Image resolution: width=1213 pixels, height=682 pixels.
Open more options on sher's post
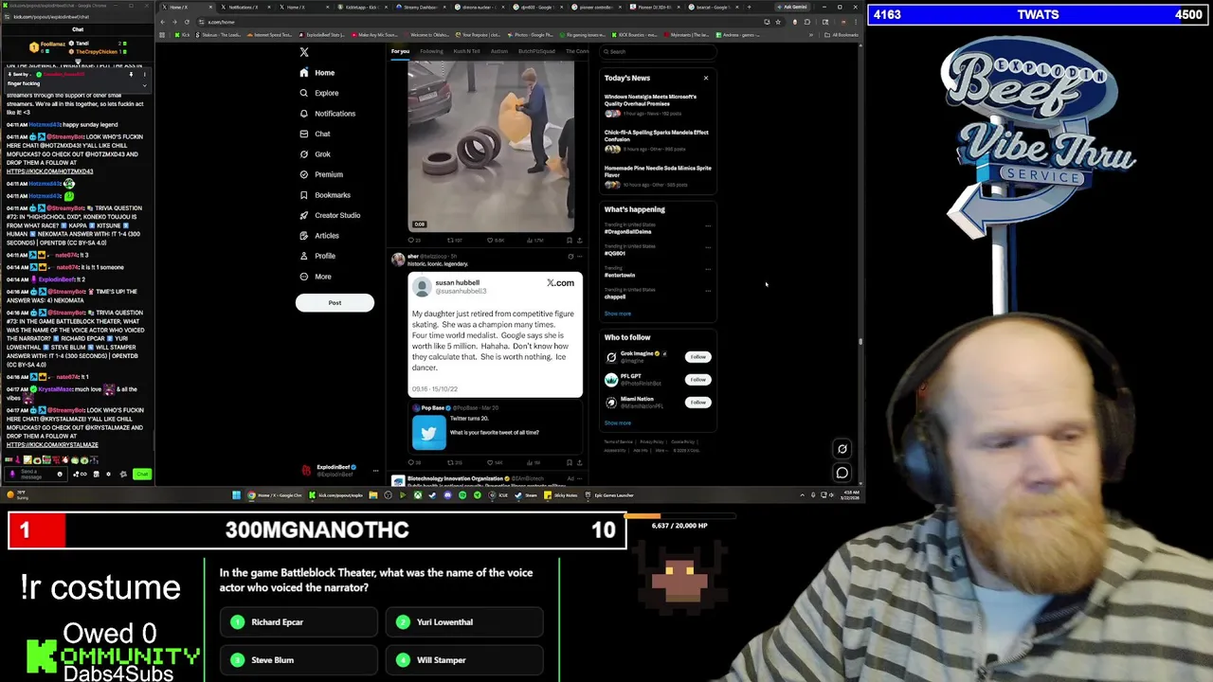click(x=579, y=257)
